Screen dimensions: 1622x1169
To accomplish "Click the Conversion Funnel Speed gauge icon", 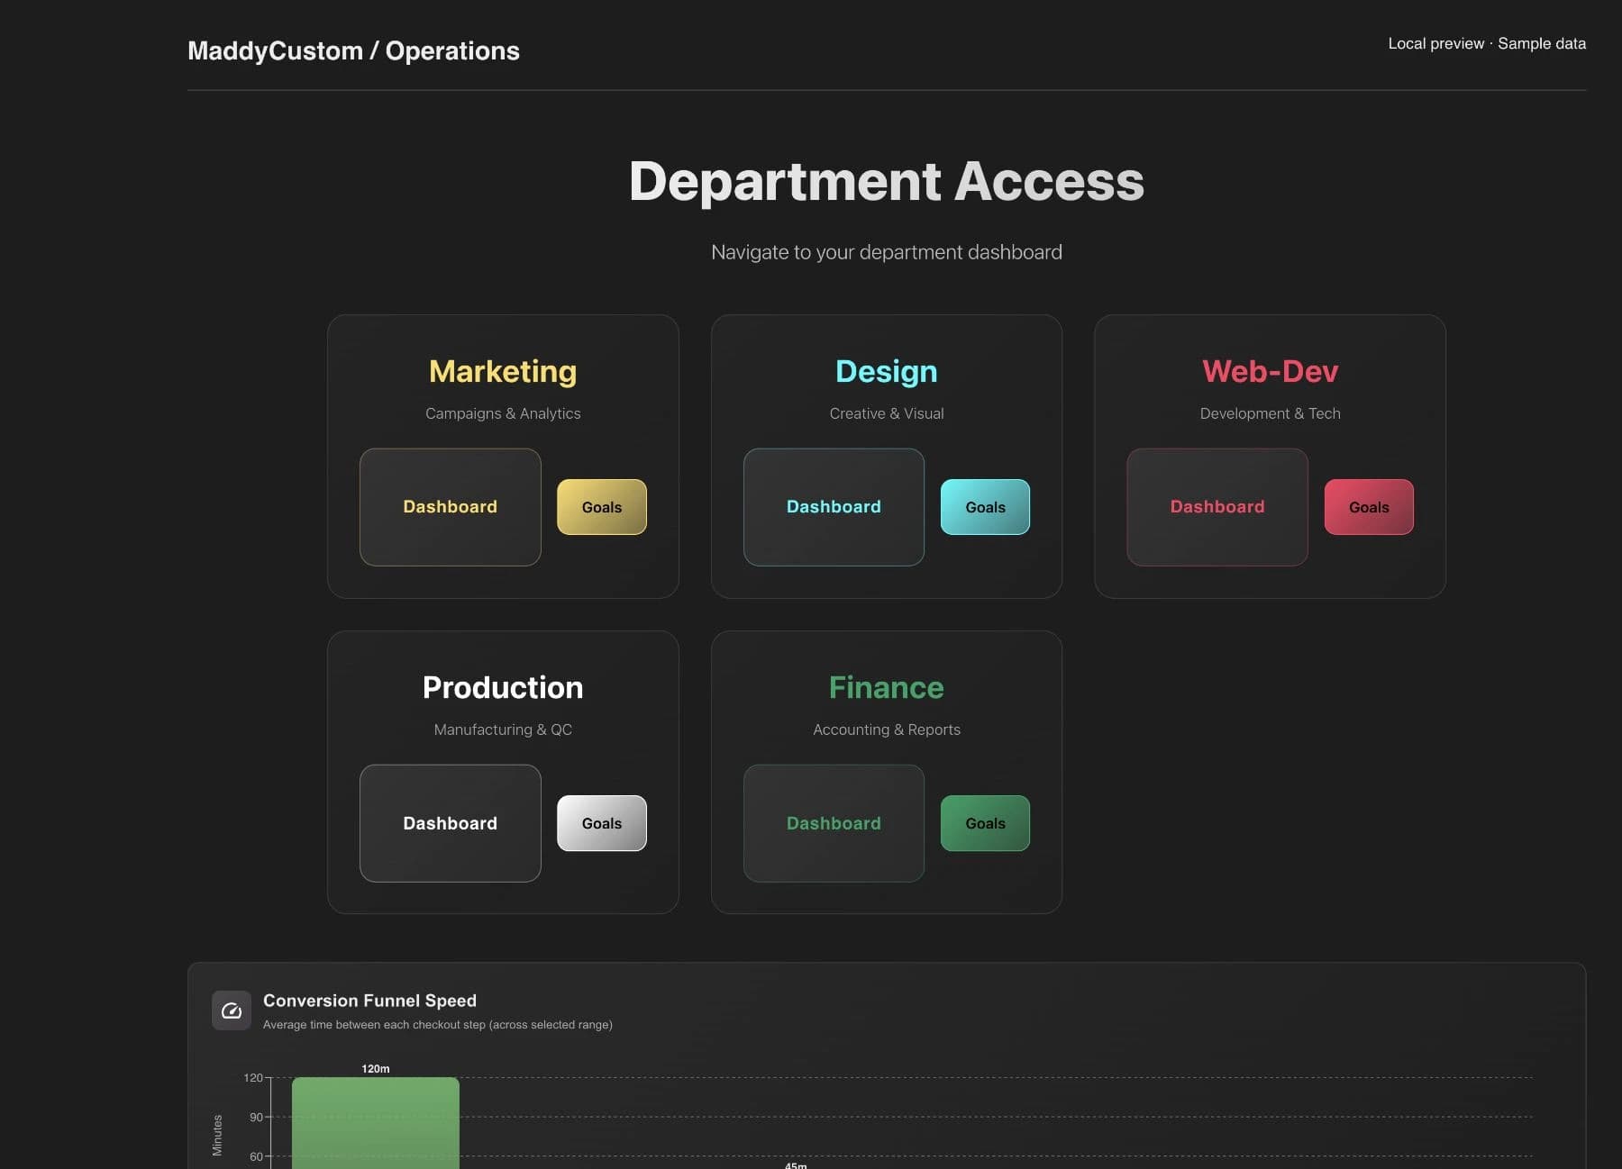I will coord(232,1010).
